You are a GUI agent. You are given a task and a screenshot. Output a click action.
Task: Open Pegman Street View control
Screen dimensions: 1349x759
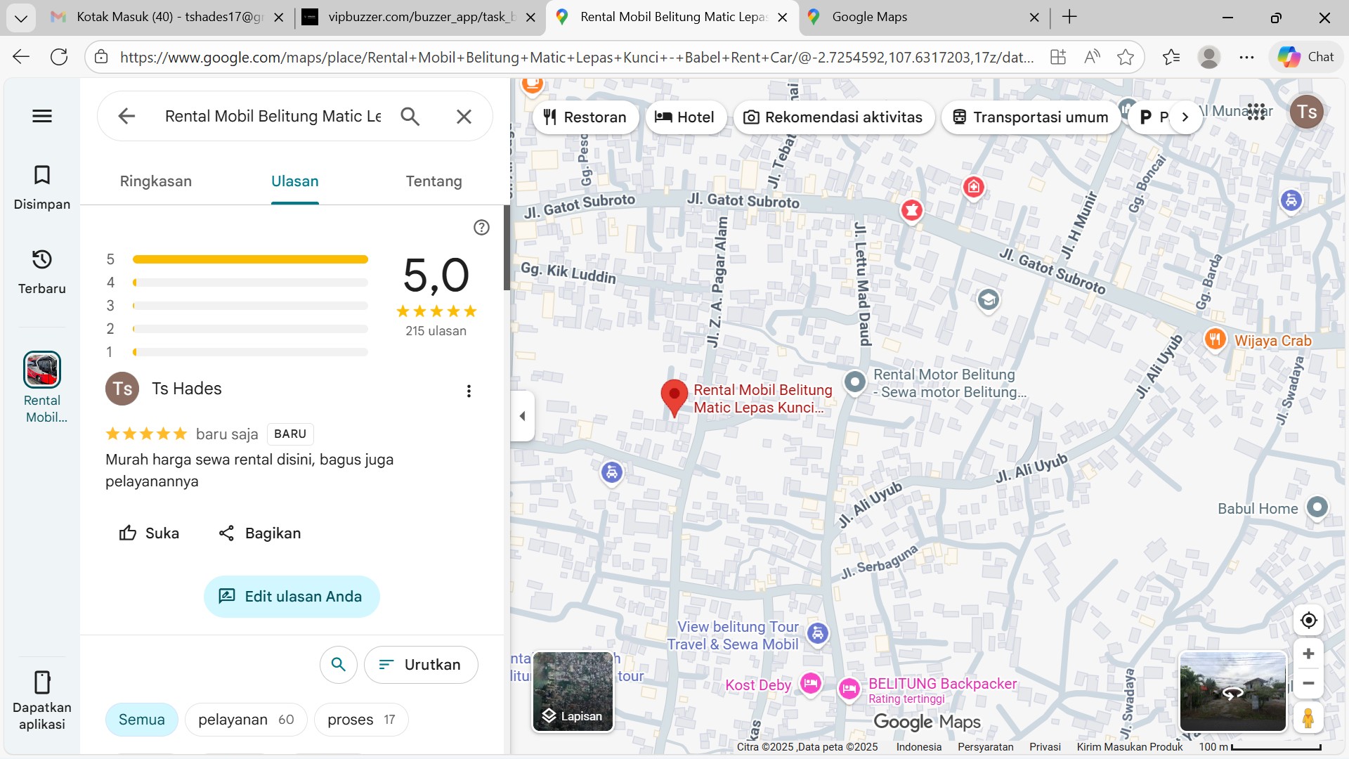pos(1308,718)
